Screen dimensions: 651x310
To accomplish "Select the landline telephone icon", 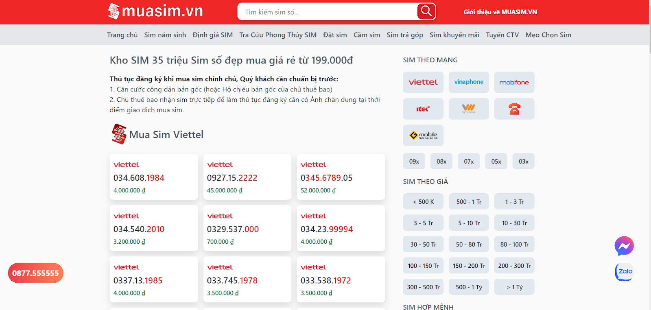I will coord(514,109).
